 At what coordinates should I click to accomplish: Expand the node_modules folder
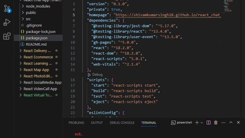click(x=23, y=6)
